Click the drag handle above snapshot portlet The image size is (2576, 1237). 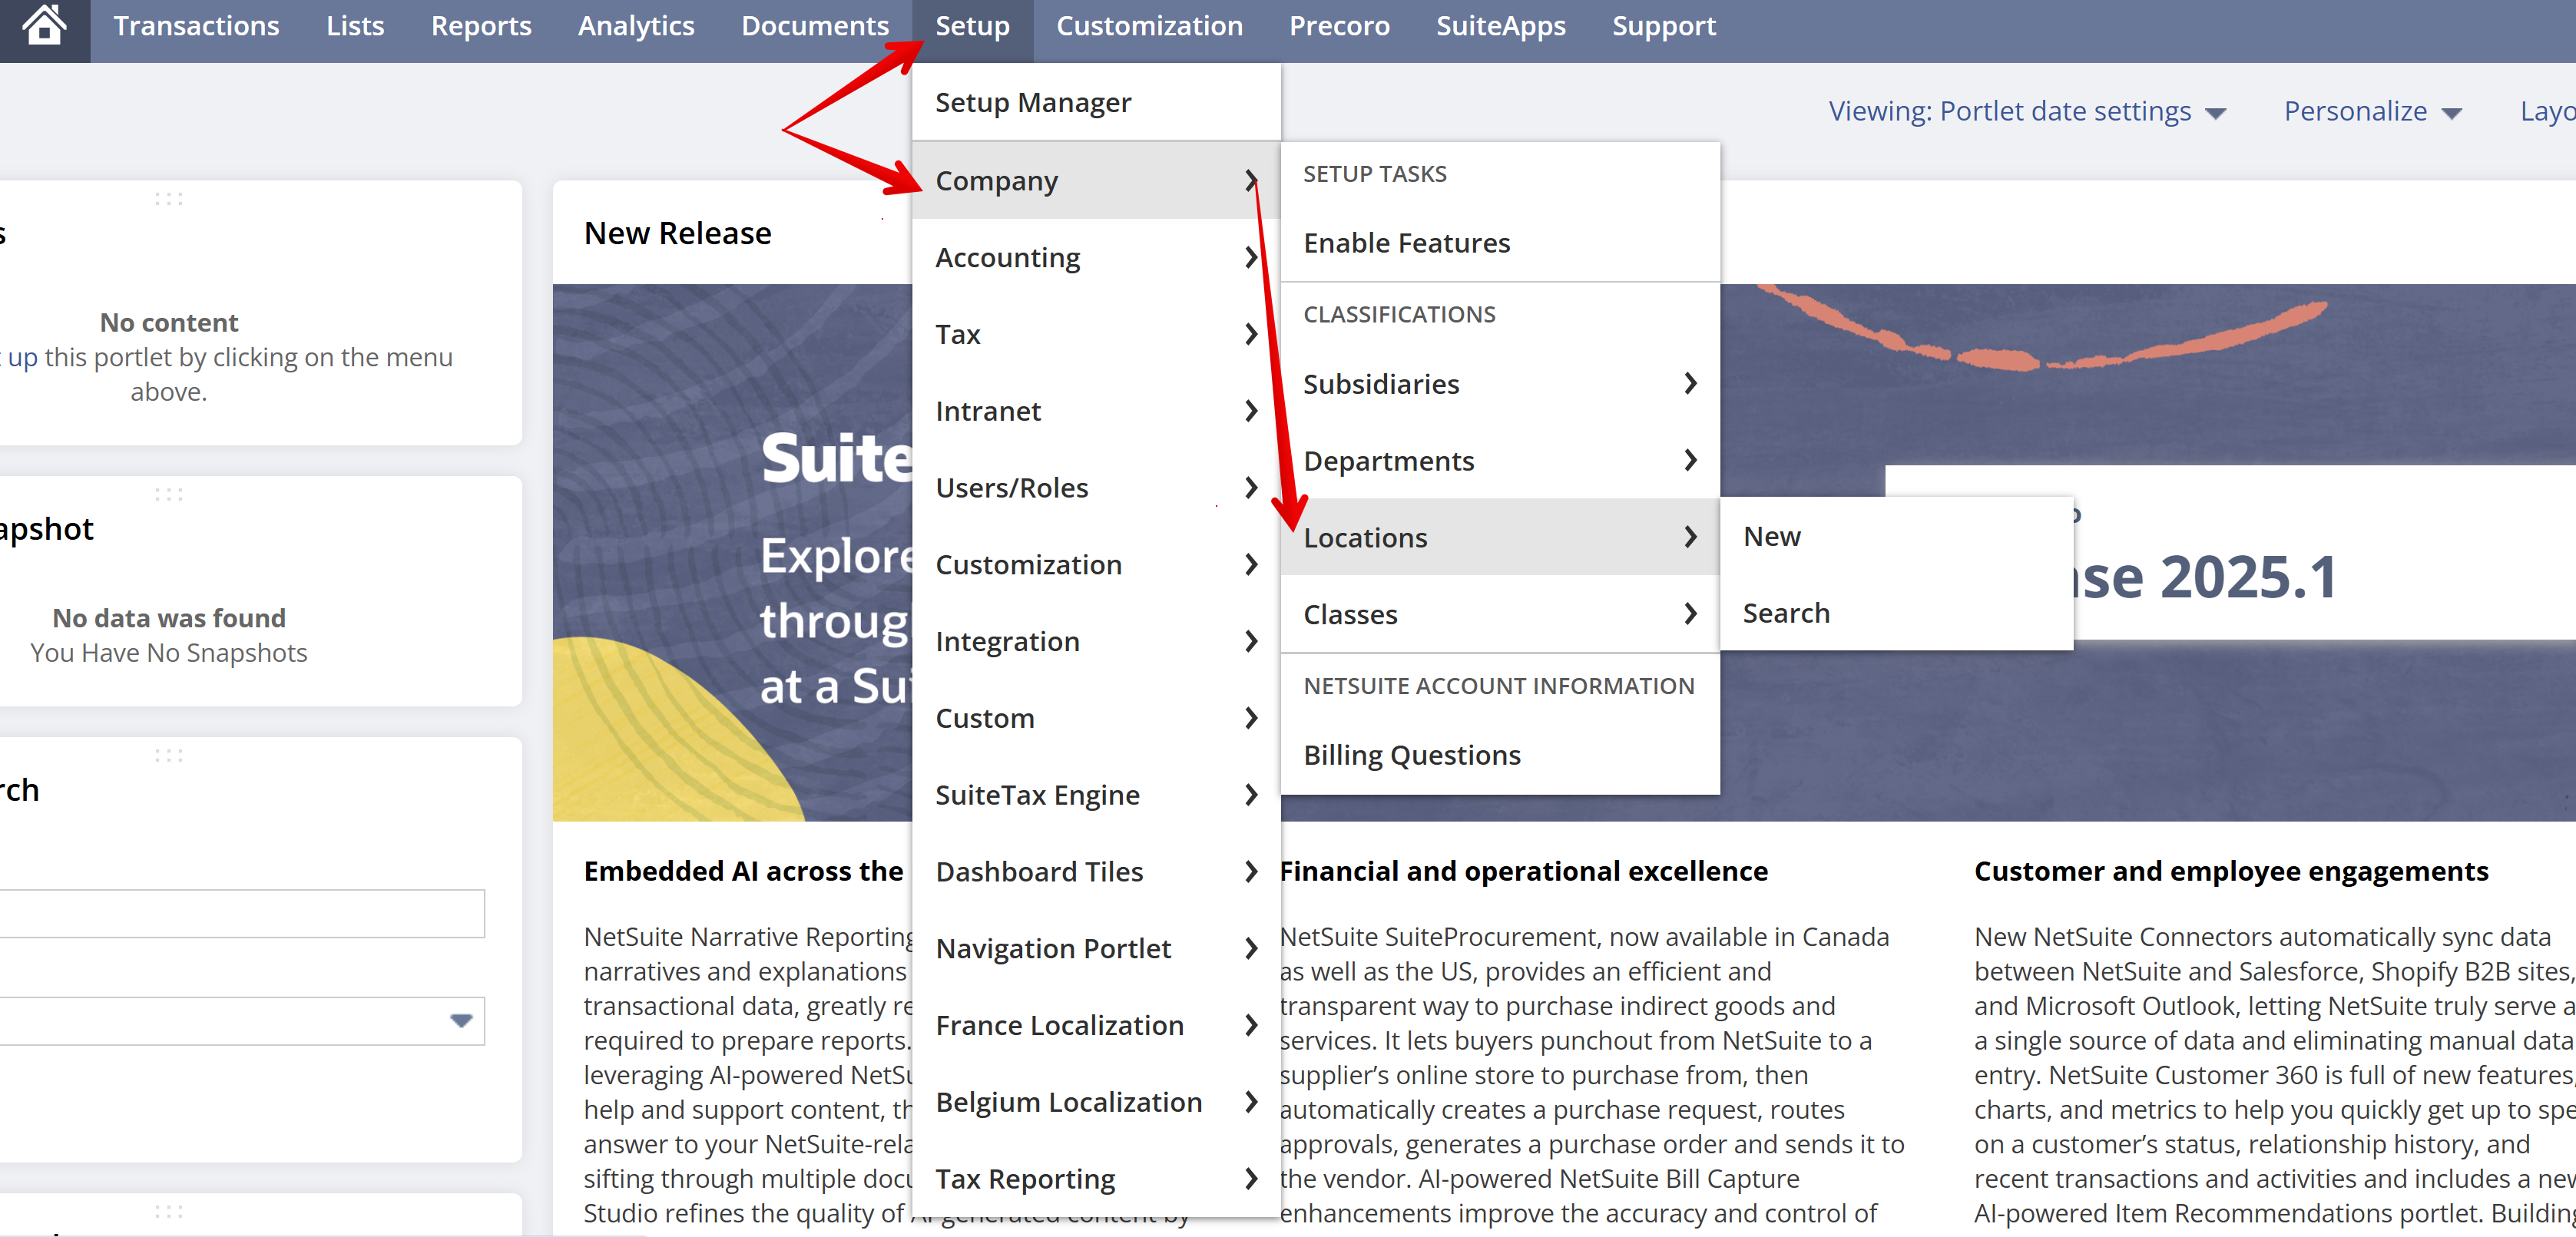169,494
